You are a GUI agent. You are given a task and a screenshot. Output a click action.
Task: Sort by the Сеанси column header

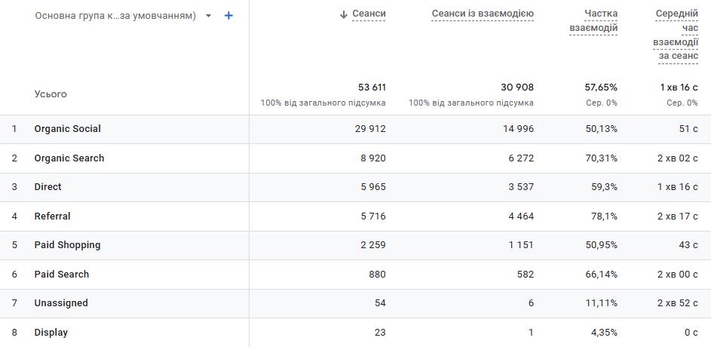pyautogui.click(x=369, y=14)
